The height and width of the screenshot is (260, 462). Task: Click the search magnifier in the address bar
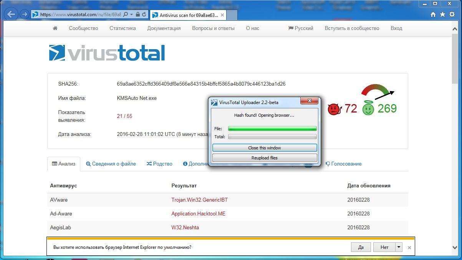(x=126, y=15)
